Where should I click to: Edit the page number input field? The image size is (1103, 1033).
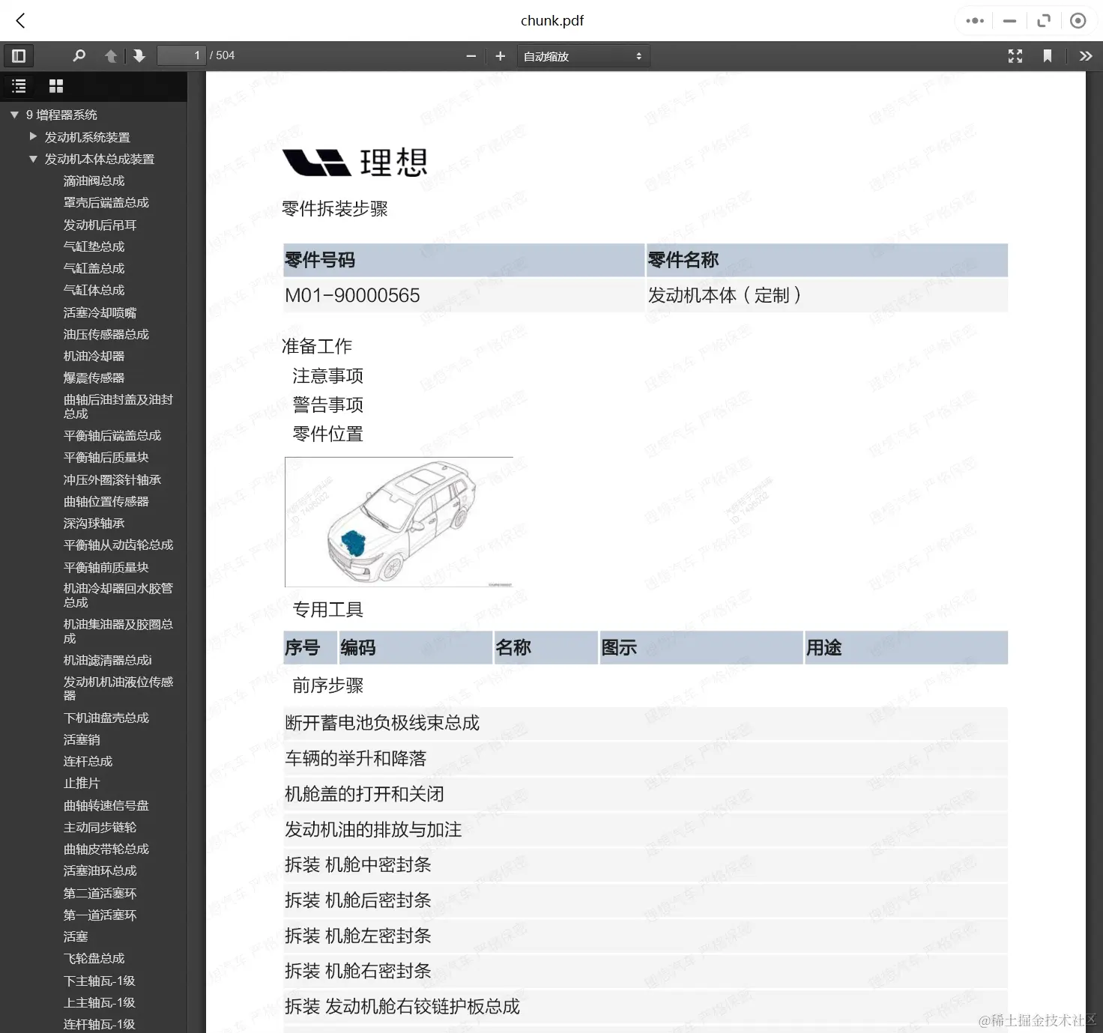[x=181, y=55]
